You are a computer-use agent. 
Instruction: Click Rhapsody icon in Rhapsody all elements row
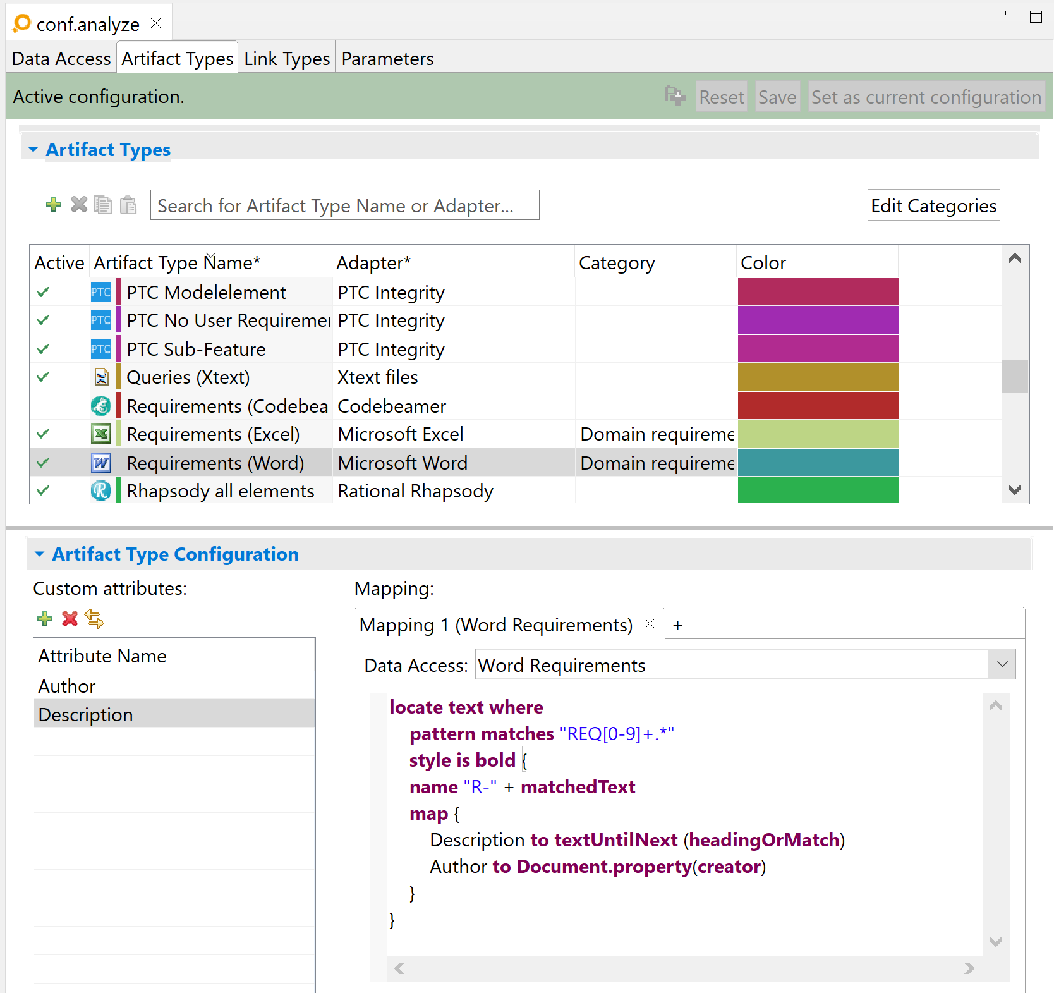coord(101,490)
